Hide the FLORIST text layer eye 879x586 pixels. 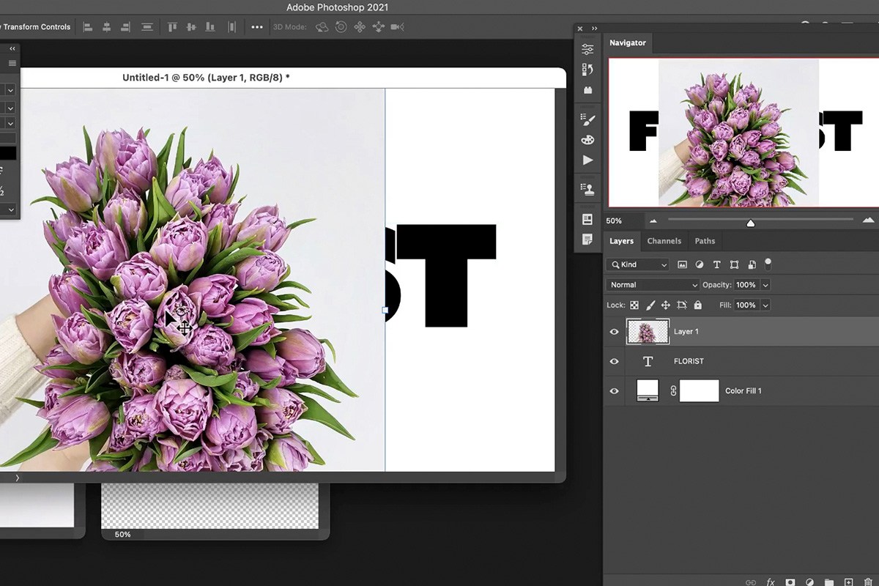pyautogui.click(x=615, y=361)
